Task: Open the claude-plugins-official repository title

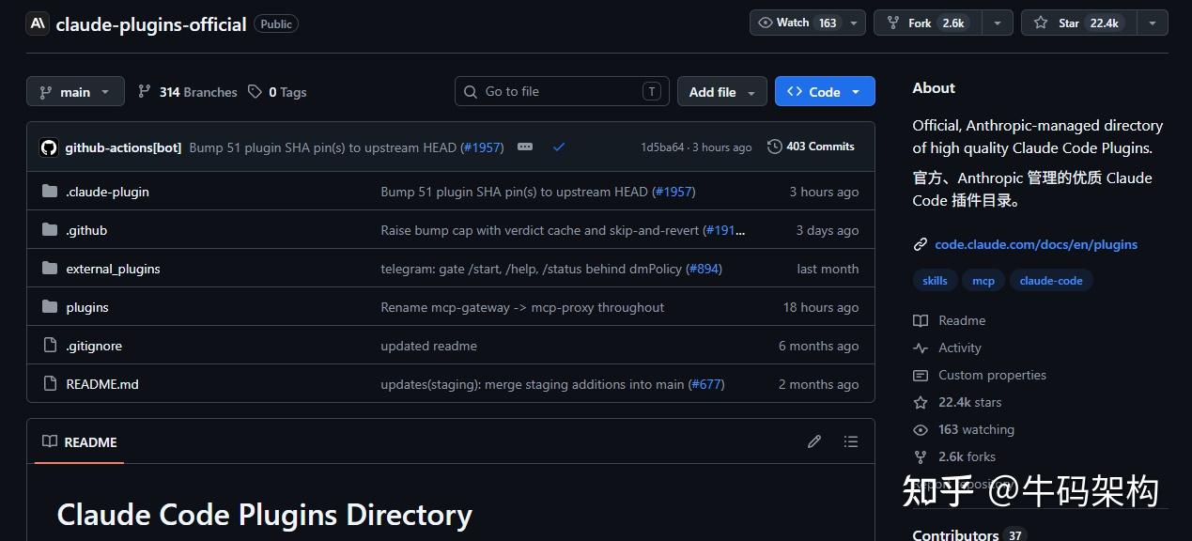Action: point(151,24)
